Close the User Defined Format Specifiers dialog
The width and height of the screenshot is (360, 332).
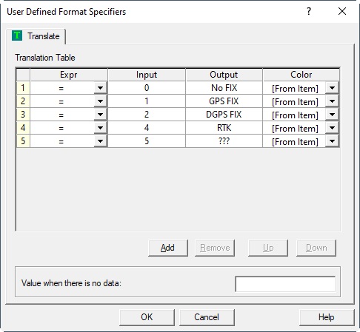(342, 11)
